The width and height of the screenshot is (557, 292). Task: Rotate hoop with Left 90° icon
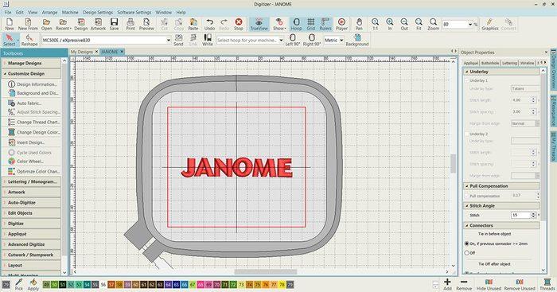(x=292, y=40)
